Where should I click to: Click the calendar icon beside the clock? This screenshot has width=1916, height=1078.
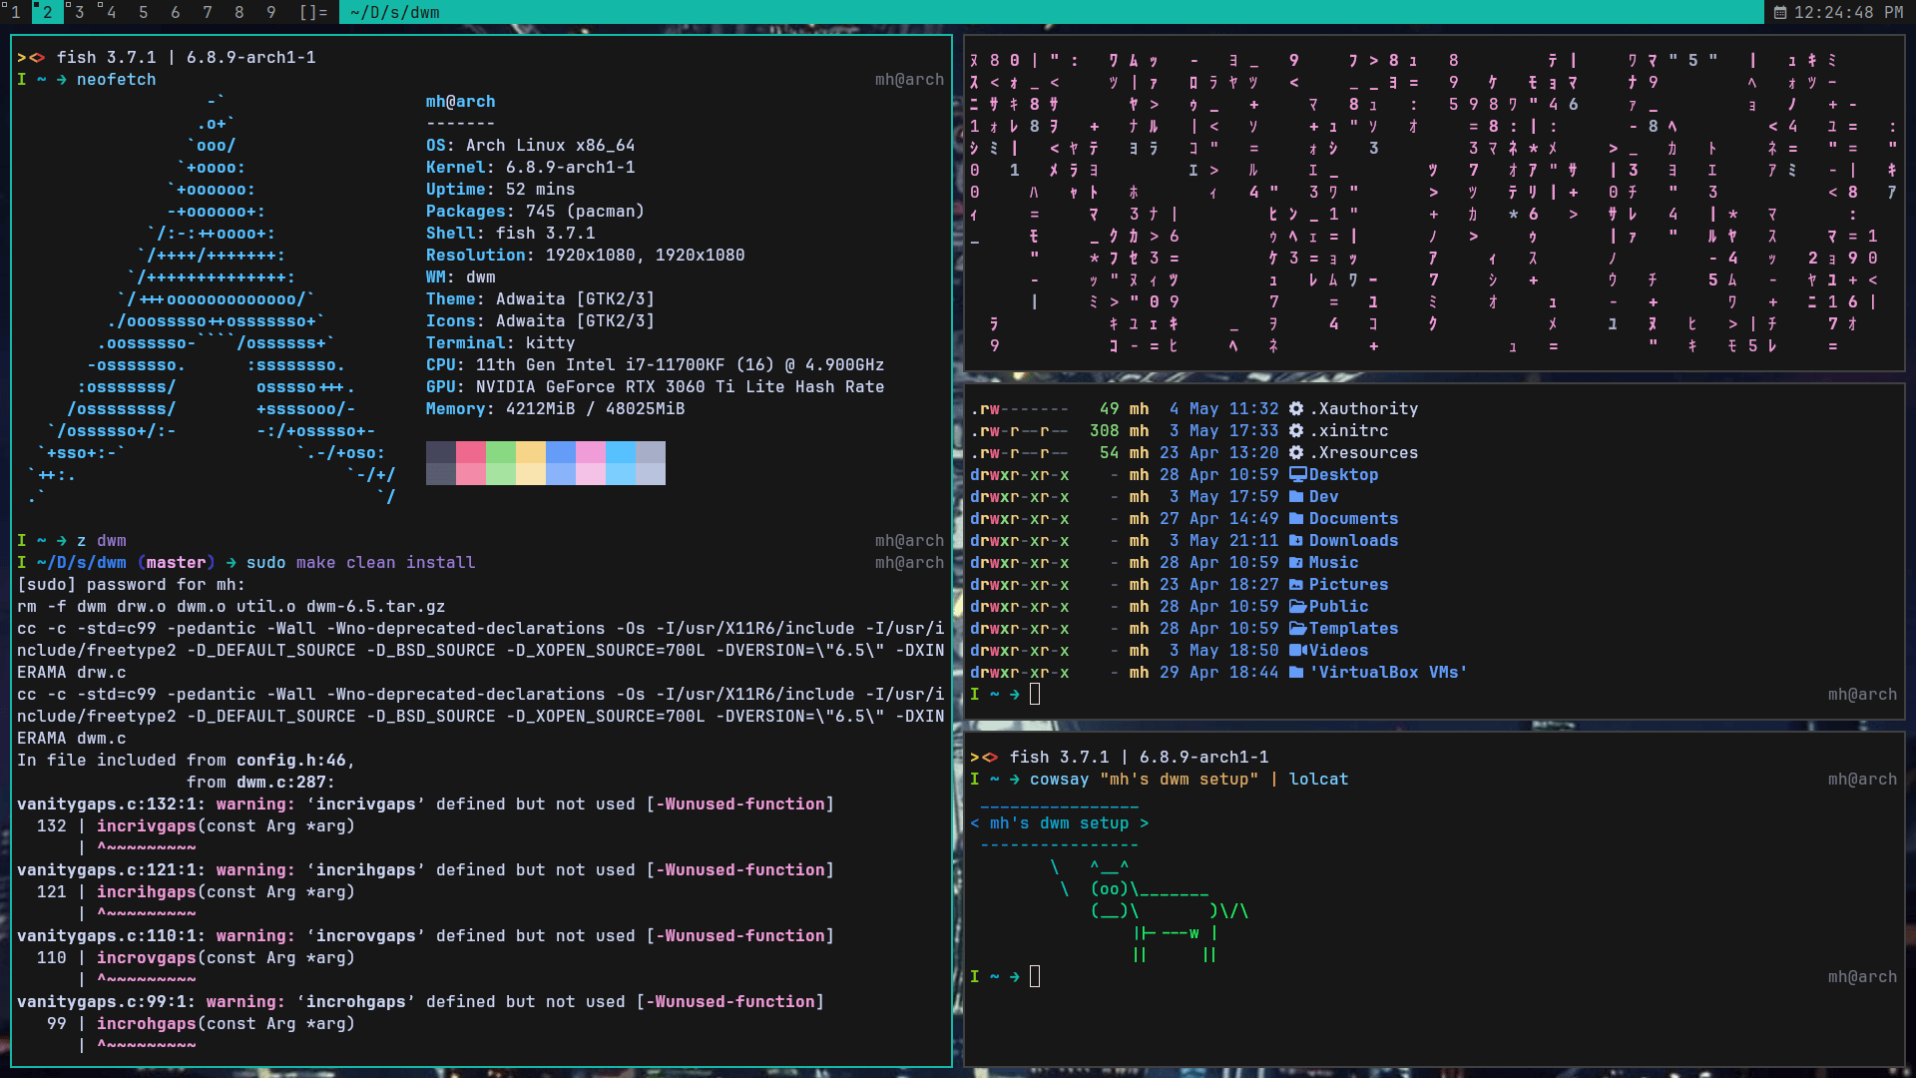pos(1780,12)
